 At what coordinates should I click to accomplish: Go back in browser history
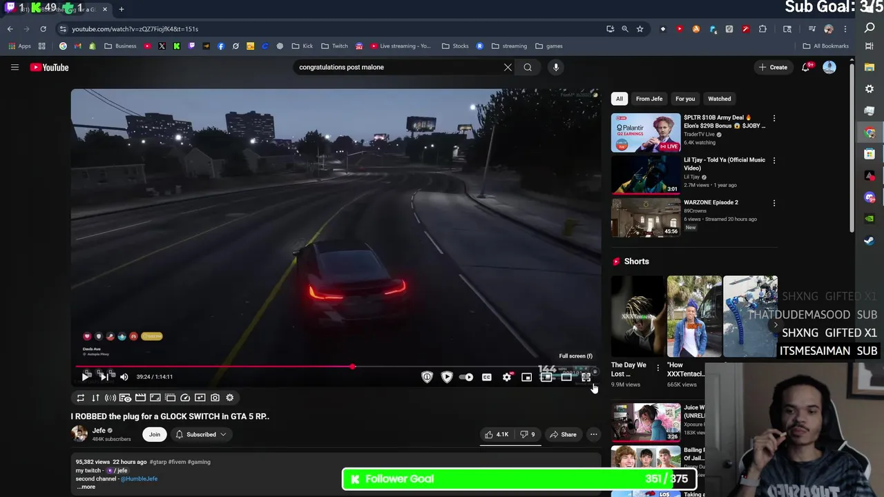[x=10, y=29]
